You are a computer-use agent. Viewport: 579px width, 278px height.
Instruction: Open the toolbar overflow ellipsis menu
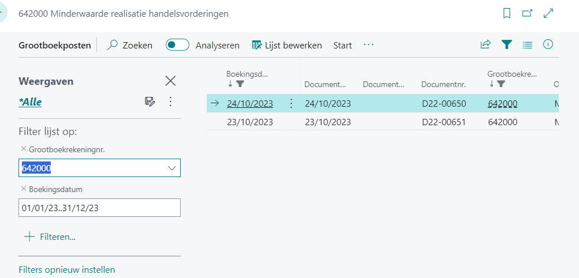coord(369,45)
